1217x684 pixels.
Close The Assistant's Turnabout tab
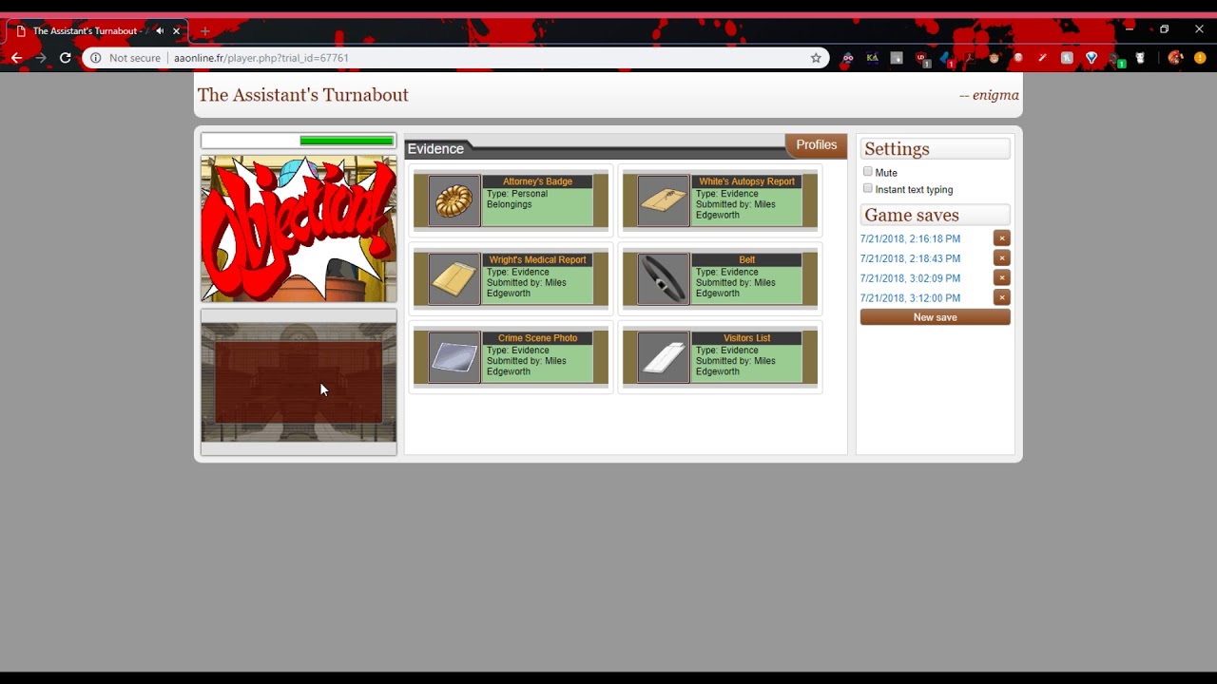pyautogui.click(x=176, y=31)
